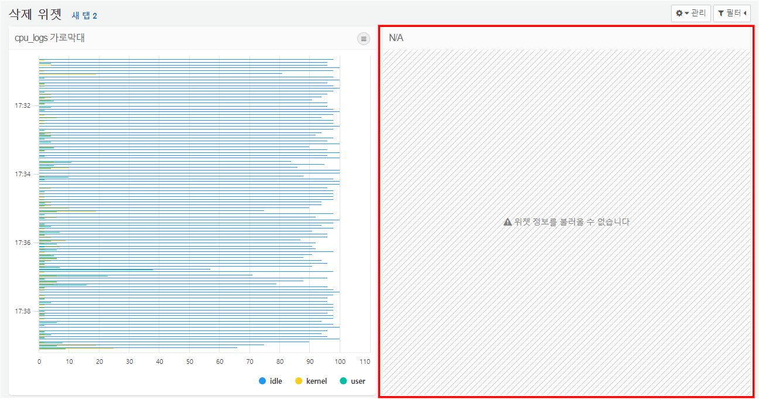759x399 pixels.
Task: Open the cpu_logs chart hamburger menu
Action: coord(364,39)
